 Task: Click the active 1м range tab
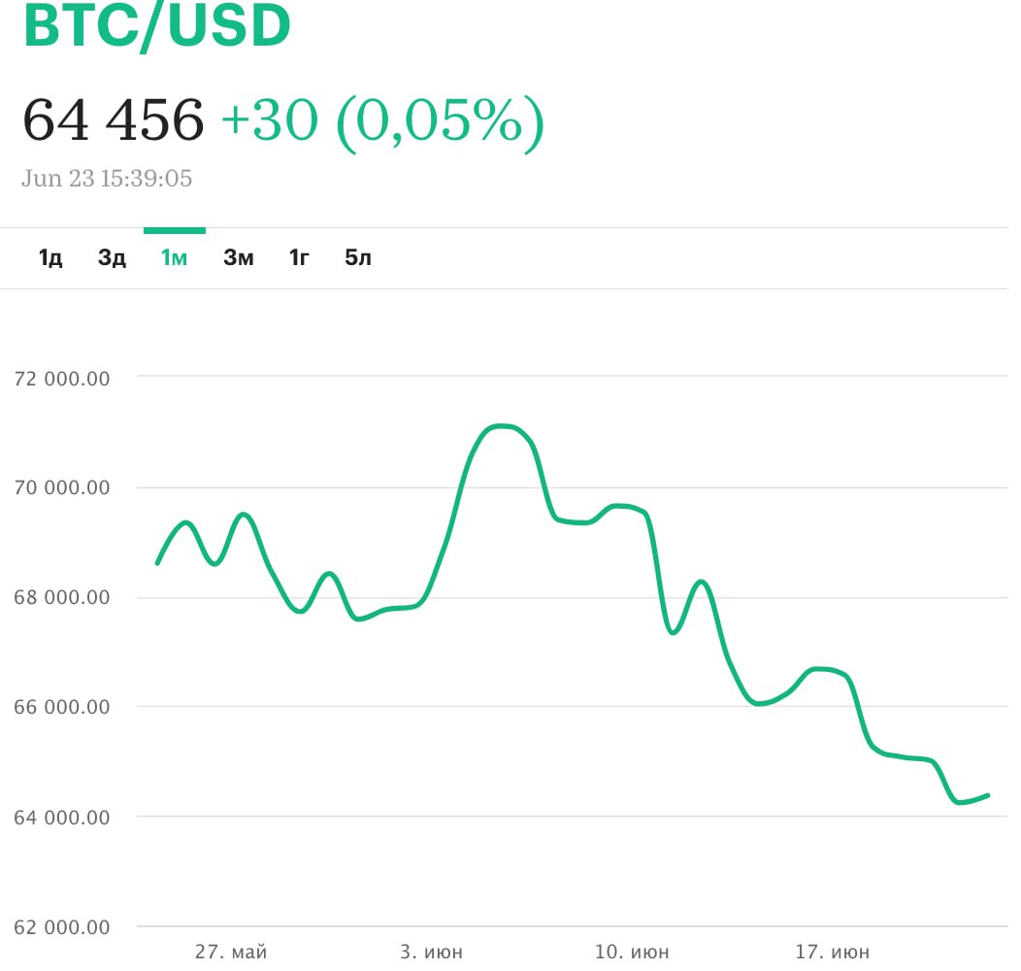click(175, 258)
